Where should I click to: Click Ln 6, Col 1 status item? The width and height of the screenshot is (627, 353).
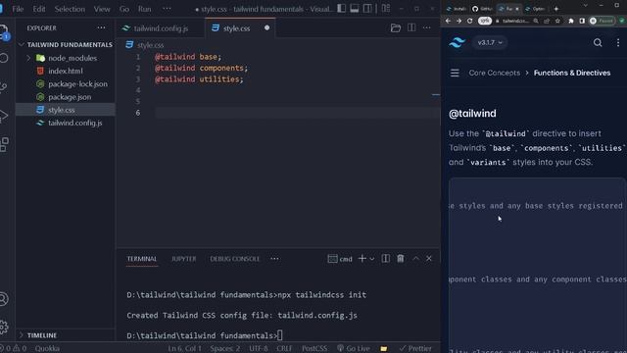click(x=184, y=349)
